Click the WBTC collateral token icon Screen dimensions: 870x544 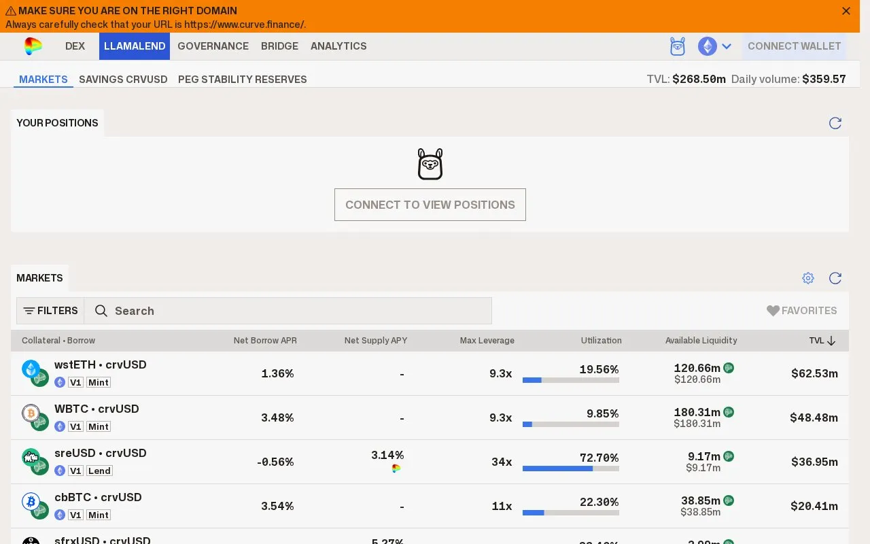pyautogui.click(x=31, y=413)
